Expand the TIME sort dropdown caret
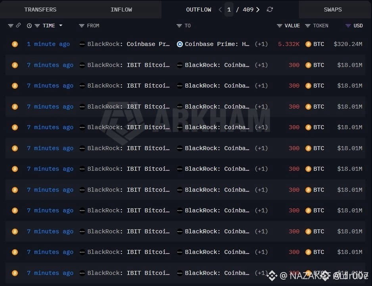Image resolution: width=372 pixels, height=286 pixels. [x=61, y=25]
